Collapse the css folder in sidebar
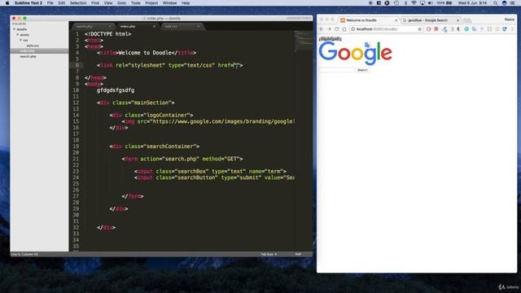 click(20, 40)
